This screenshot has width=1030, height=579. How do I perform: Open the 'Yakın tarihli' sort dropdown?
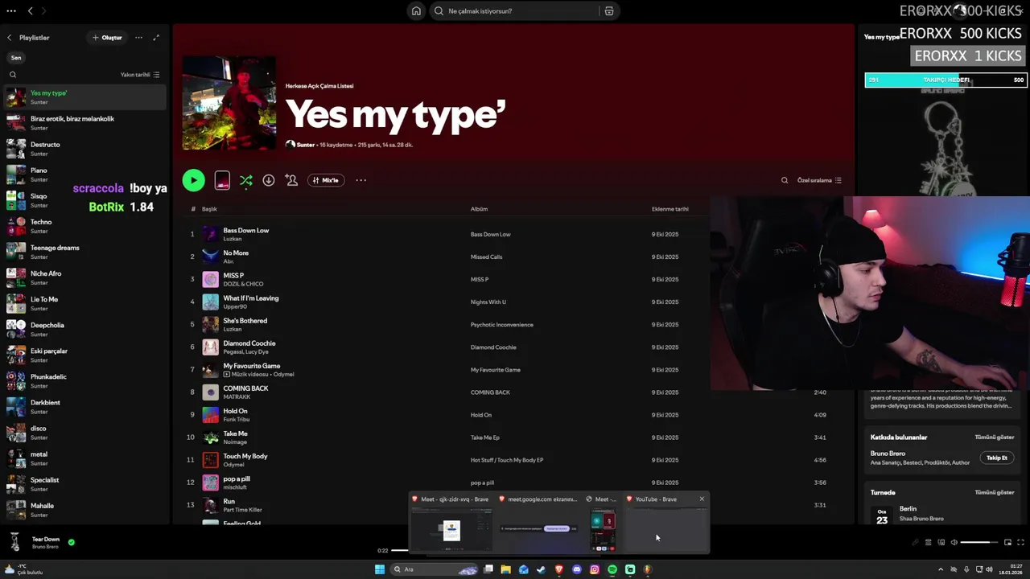tap(140, 75)
